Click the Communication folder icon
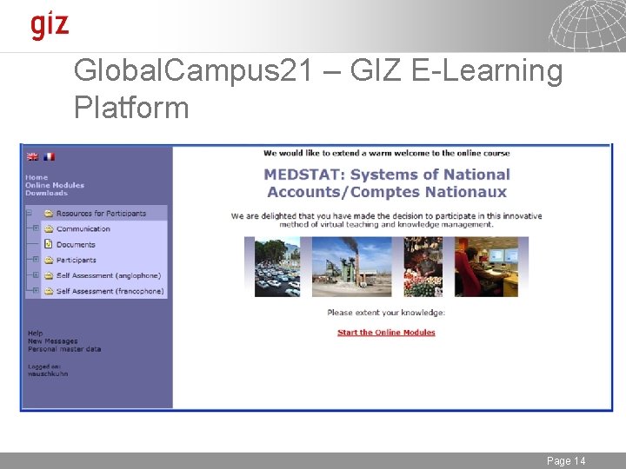Image resolution: width=626 pixels, height=469 pixels. tap(49, 229)
